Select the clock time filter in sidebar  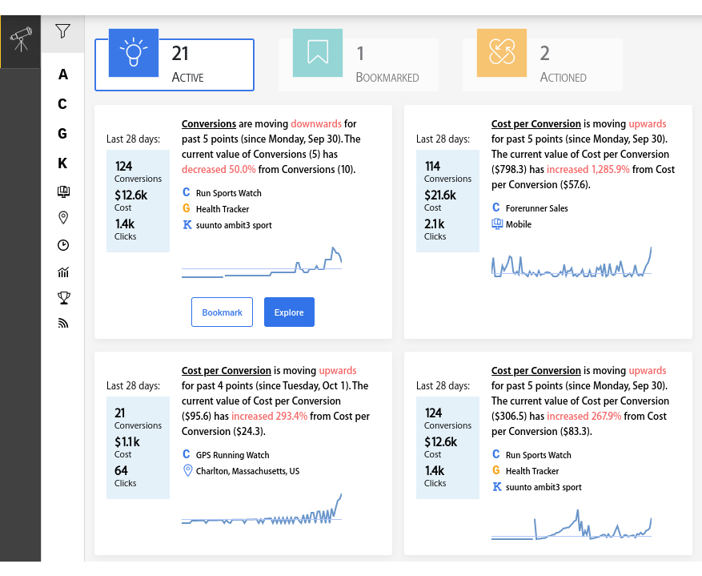[x=63, y=245]
